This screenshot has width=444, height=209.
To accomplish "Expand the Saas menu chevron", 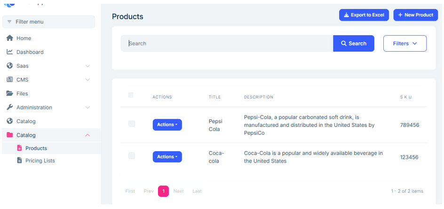I will 87,66.
